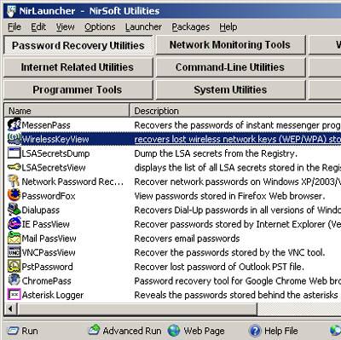341x340 pixels.
Task: Click the VNCPassView VNC icon
Action: coord(14,252)
